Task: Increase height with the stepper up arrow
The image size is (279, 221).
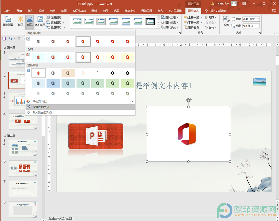Action: (x=258, y=18)
